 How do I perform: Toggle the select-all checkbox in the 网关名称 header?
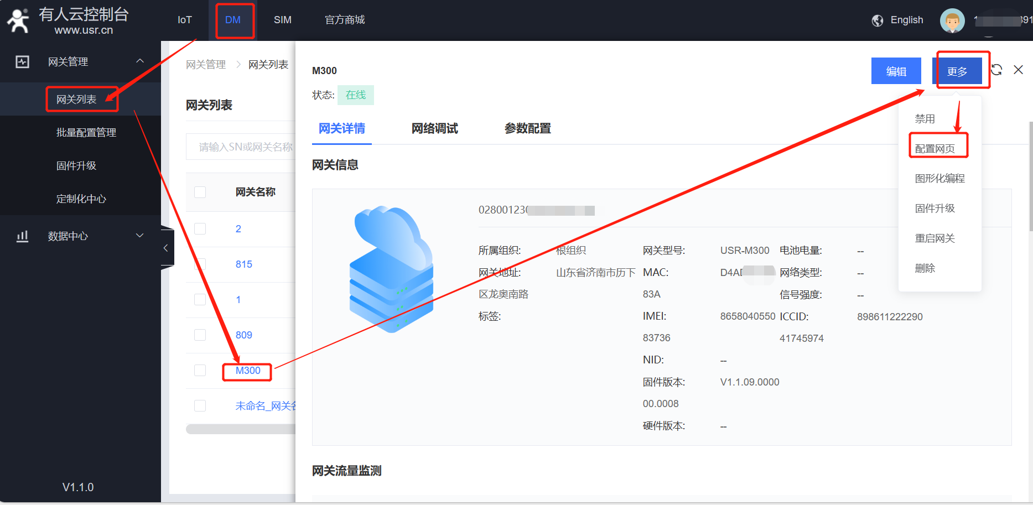click(200, 192)
